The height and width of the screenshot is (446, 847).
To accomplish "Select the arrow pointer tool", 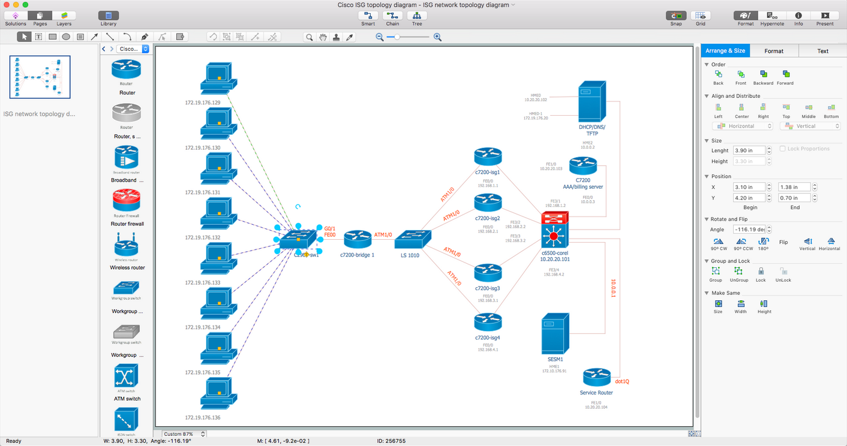I will [25, 37].
